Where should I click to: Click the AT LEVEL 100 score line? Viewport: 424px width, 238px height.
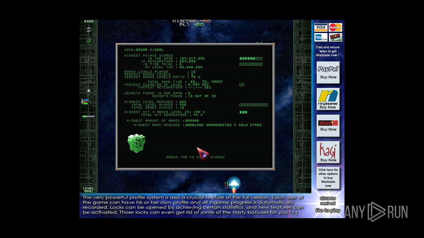[x=174, y=67]
